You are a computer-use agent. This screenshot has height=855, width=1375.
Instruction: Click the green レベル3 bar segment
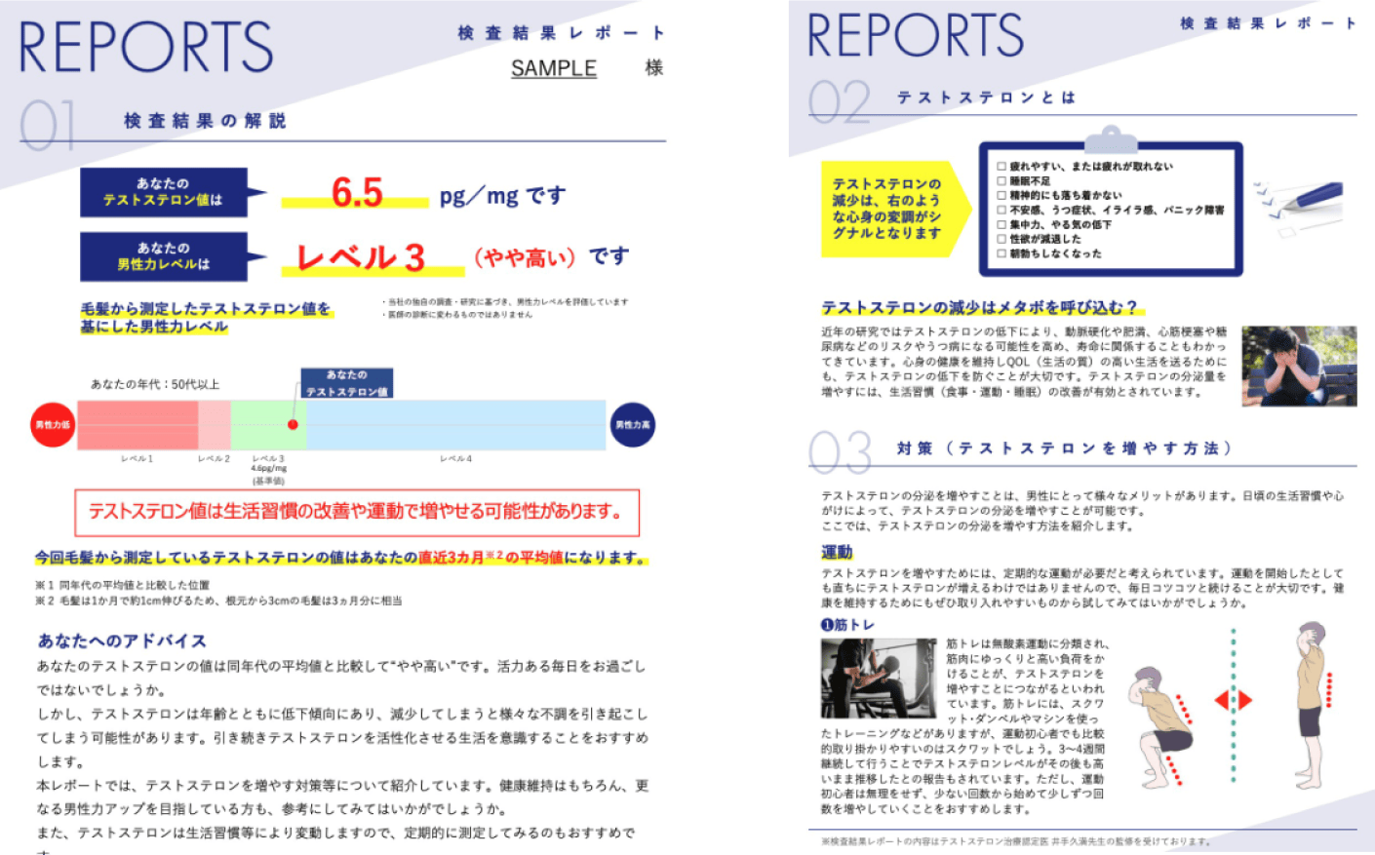268,425
